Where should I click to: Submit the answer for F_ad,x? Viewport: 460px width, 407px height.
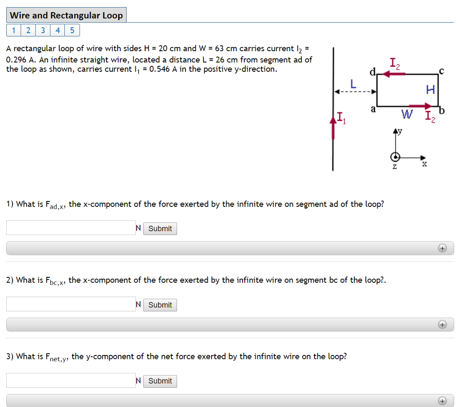point(159,228)
